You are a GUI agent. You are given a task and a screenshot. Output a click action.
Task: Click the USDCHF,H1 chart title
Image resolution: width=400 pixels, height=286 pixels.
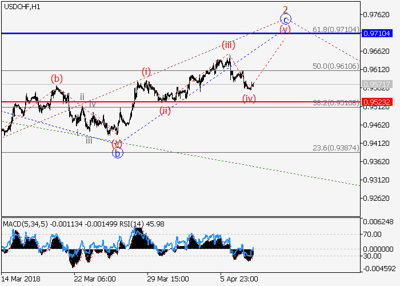point(22,6)
